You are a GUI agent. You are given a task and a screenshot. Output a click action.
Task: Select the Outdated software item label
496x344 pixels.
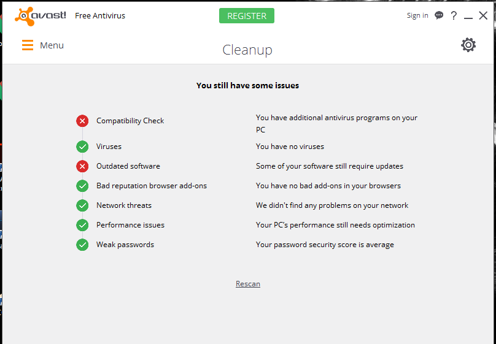[128, 166]
